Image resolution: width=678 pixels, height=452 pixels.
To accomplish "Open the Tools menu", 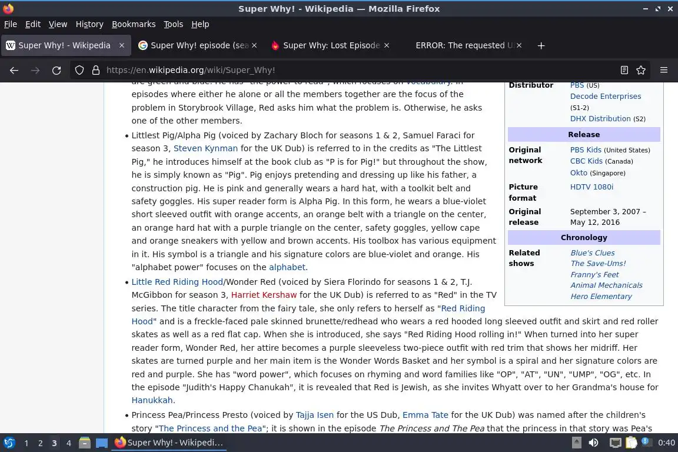I will click(174, 24).
